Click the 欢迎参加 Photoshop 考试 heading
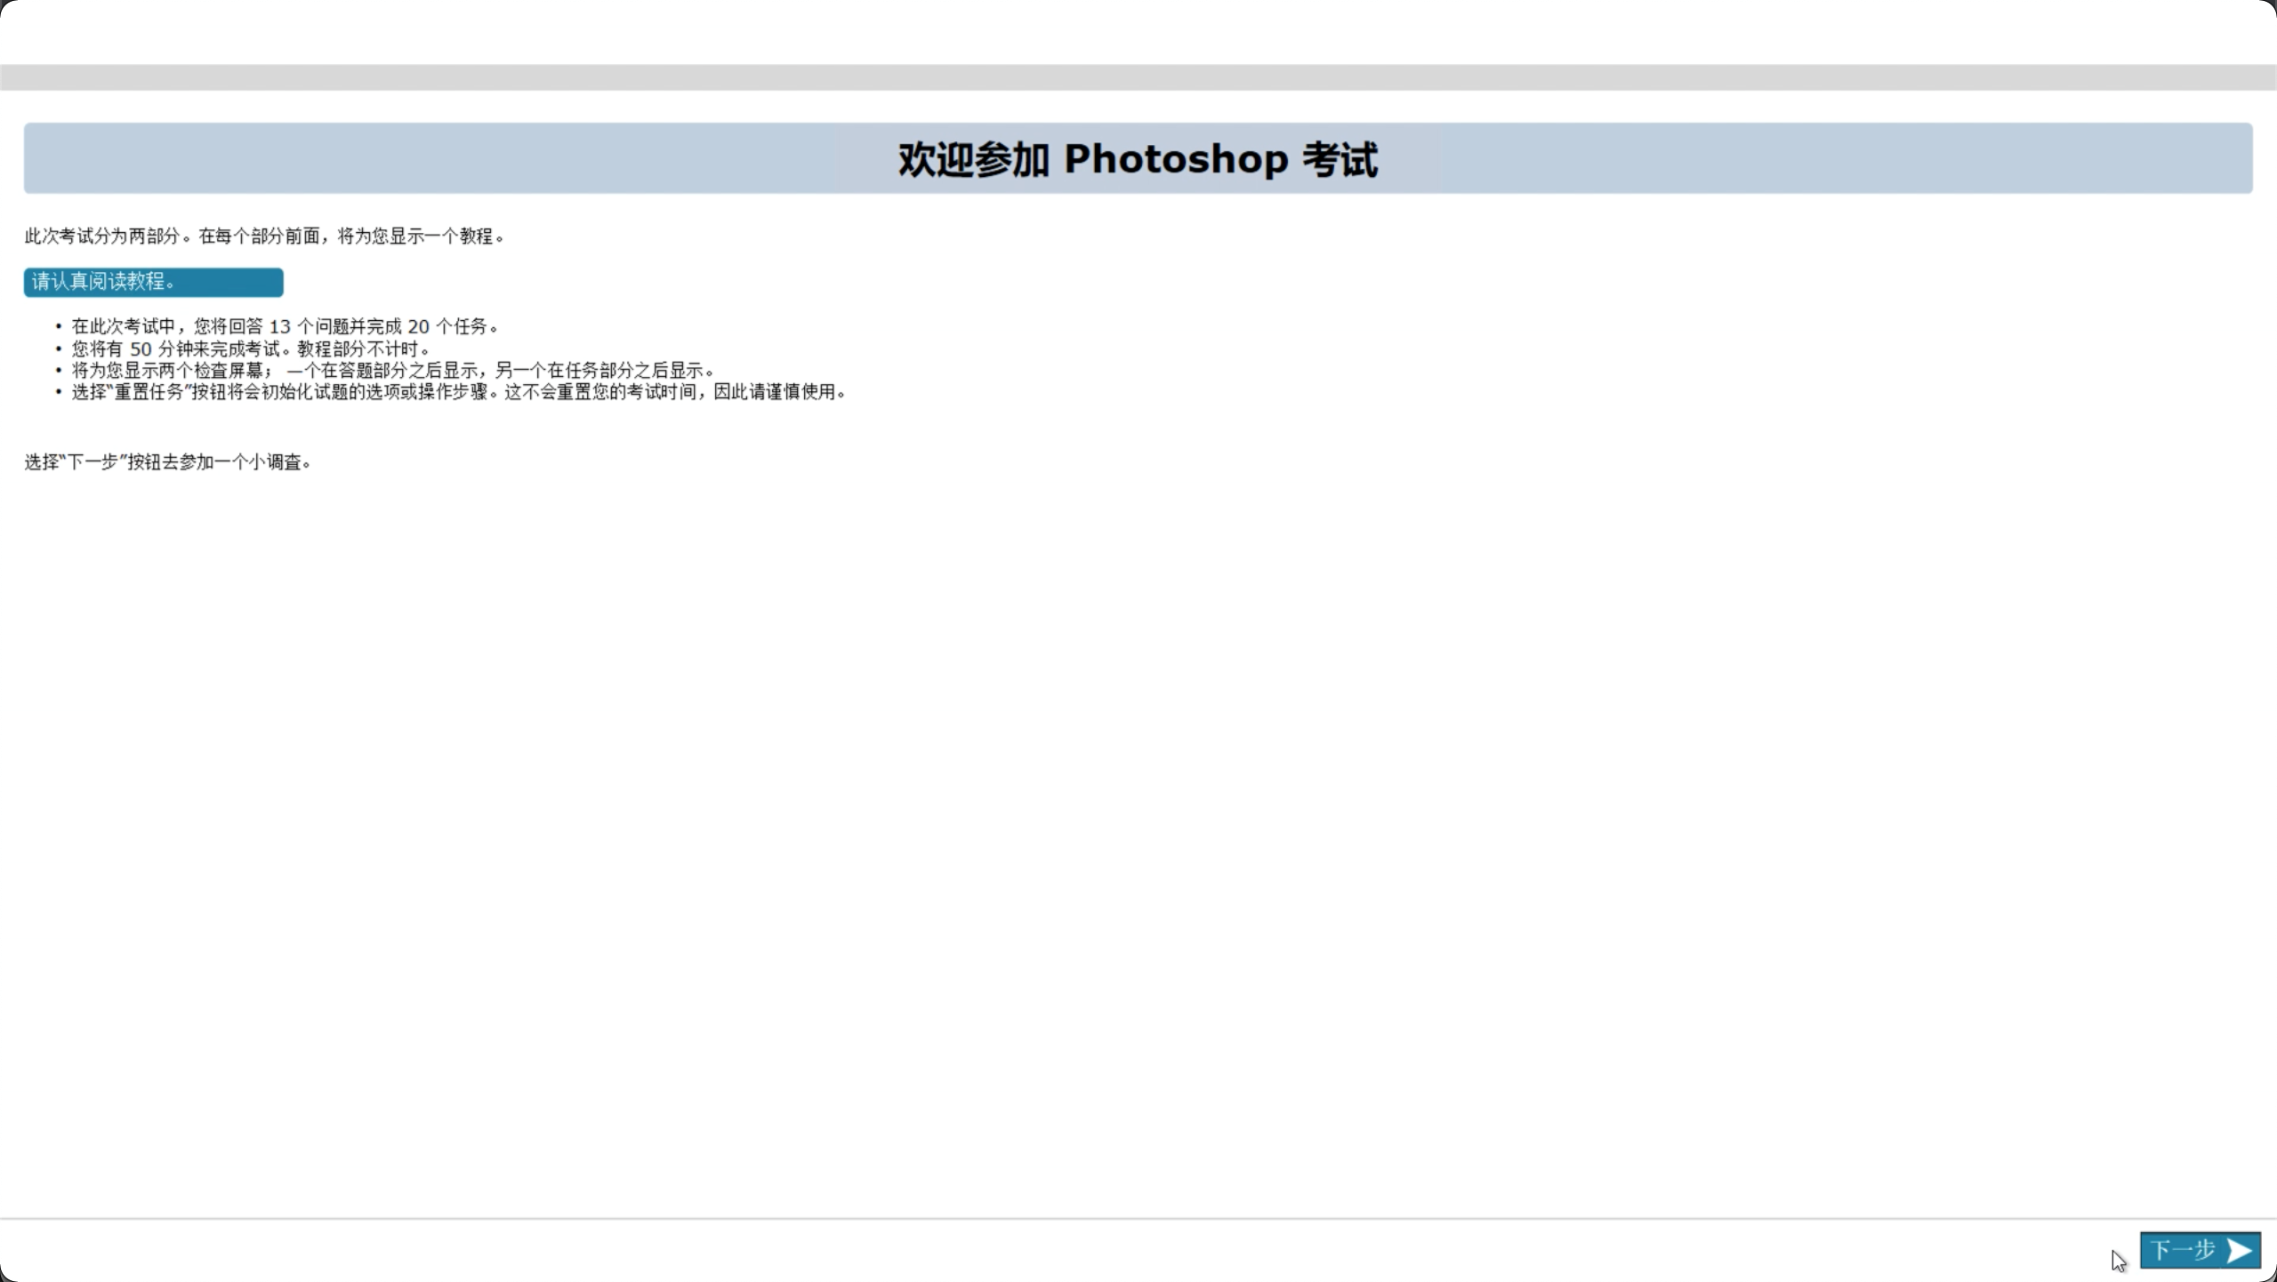The width and height of the screenshot is (2277, 1282). coord(1138,159)
